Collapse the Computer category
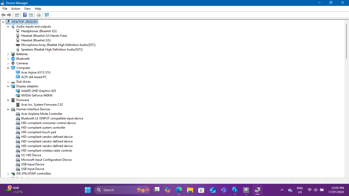This screenshot has height=196, width=349. (x=8, y=68)
